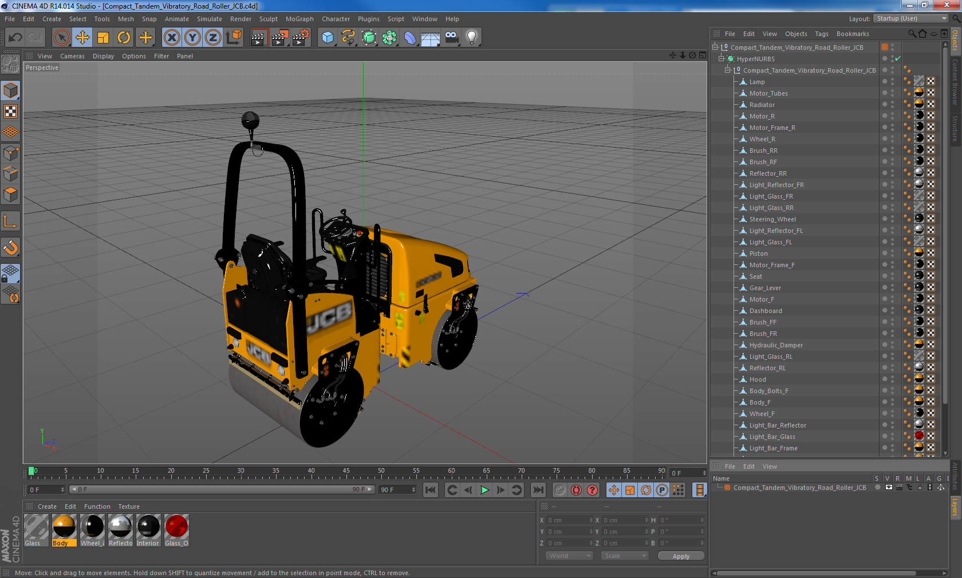Open the MoGraph menu

click(x=299, y=19)
